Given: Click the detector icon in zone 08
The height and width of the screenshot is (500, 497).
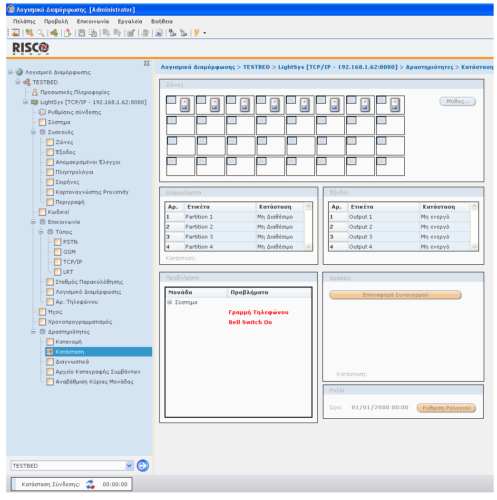Looking at the screenshot, I should pyautogui.click(x=395, y=105).
